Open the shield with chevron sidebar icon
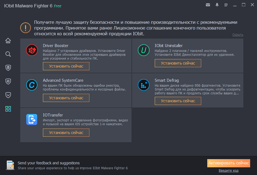This screenshot has width=257, height=175. [x=8, y=95]
